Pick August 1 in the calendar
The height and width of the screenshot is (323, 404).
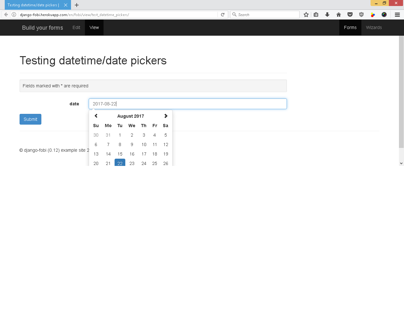coord(120,135)
